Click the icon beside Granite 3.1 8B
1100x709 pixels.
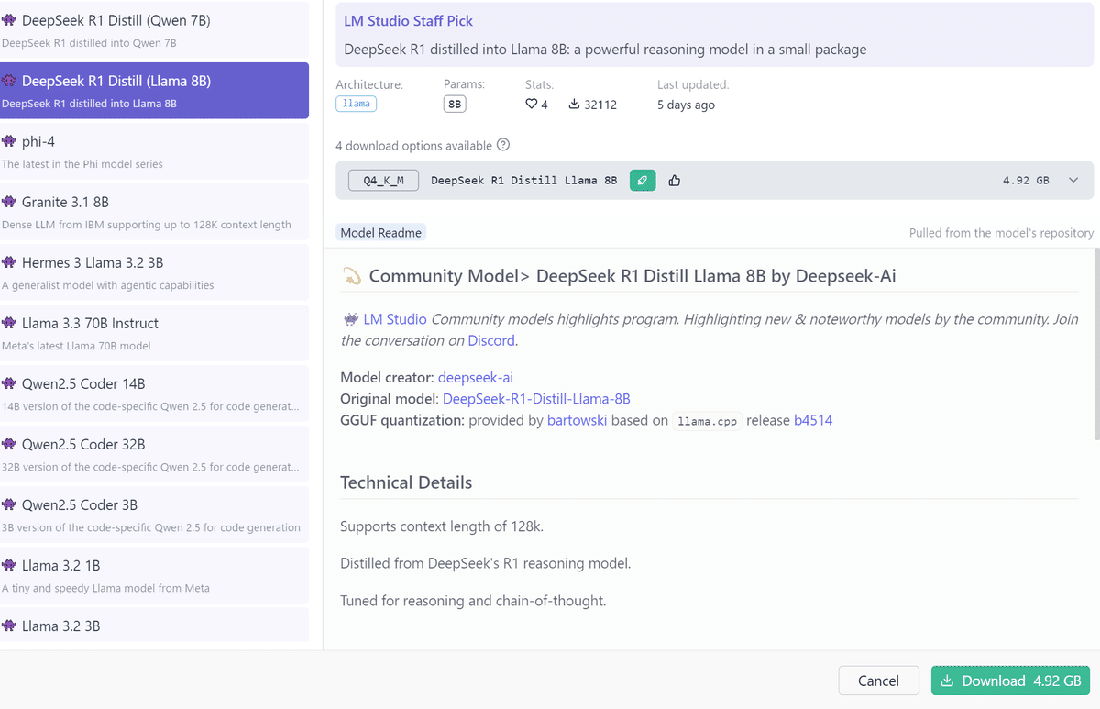[x=9, y=202]
